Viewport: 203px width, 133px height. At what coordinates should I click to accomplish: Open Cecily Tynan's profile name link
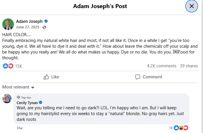pyautogui.click(x=27, y=103)
